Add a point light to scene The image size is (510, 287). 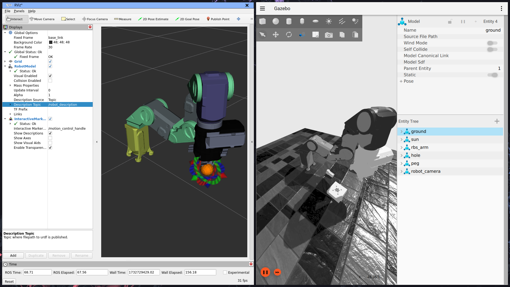click(329, 21)
